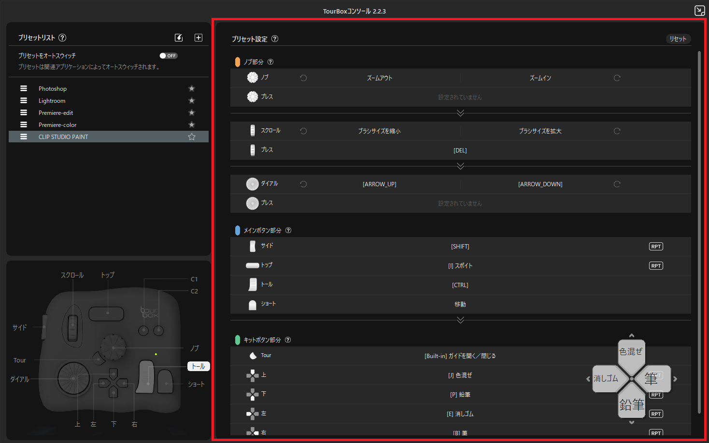Image resolution: width=709 pixels, height=443 pixels.
Task: Select the Premiere-color preset
Action: (x=57, y=125)
